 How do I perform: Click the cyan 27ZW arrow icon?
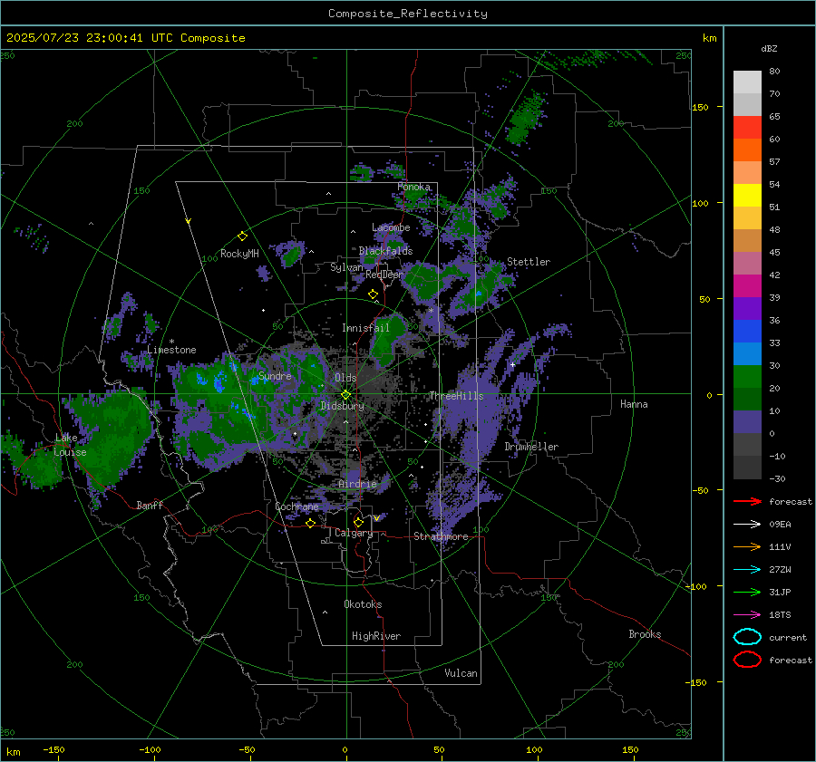tap(747, 570)
